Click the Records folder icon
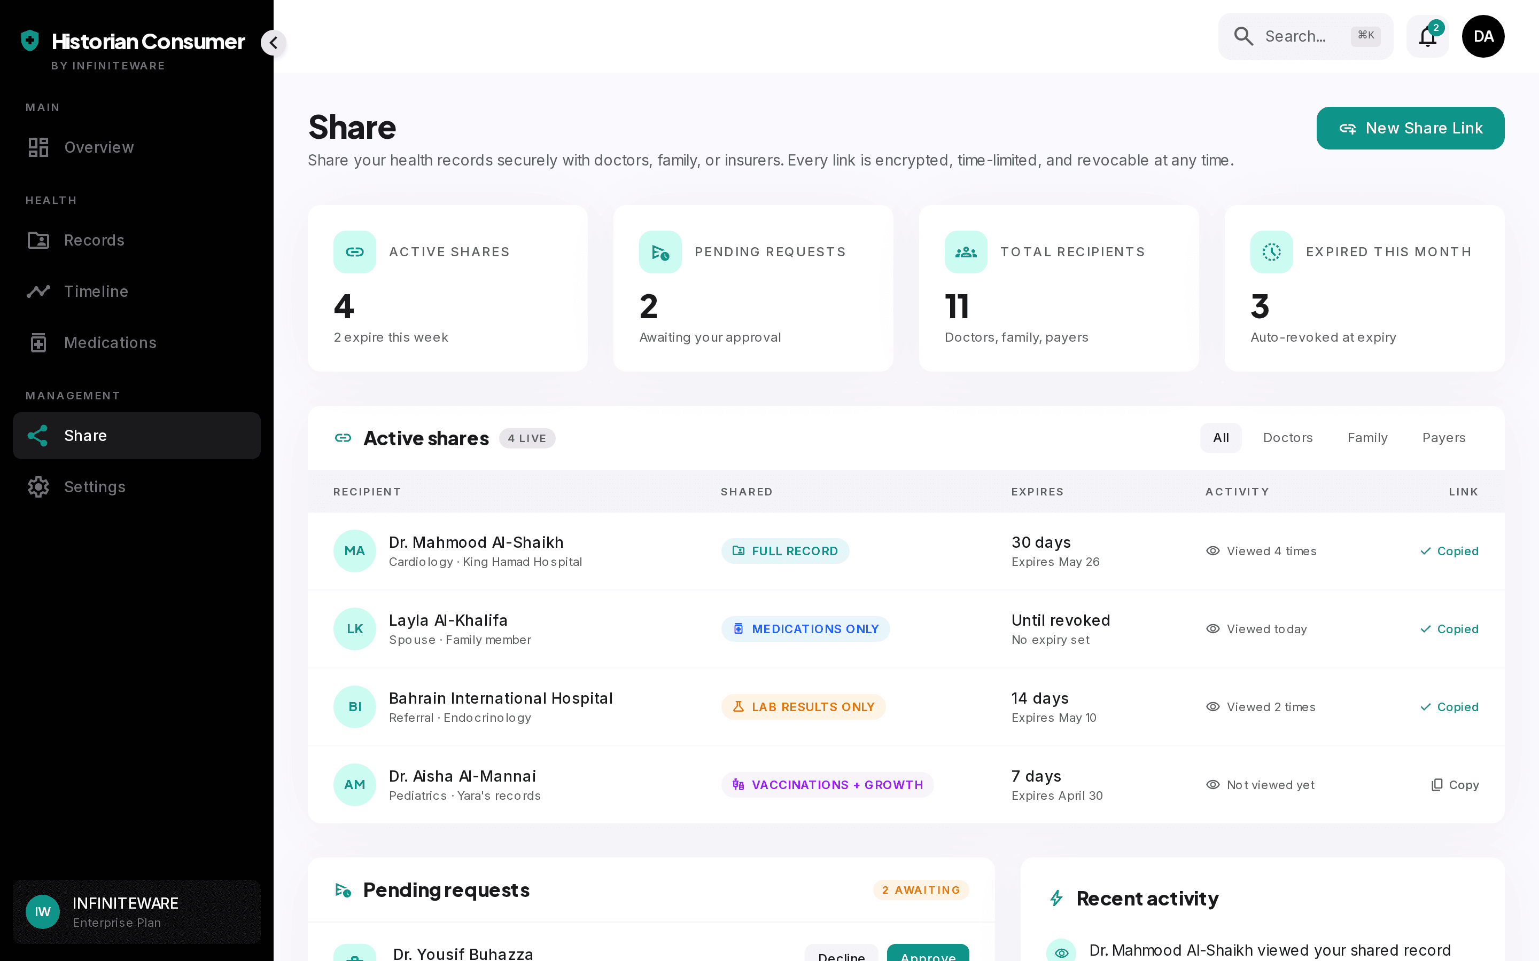 (x=38, y=240)
